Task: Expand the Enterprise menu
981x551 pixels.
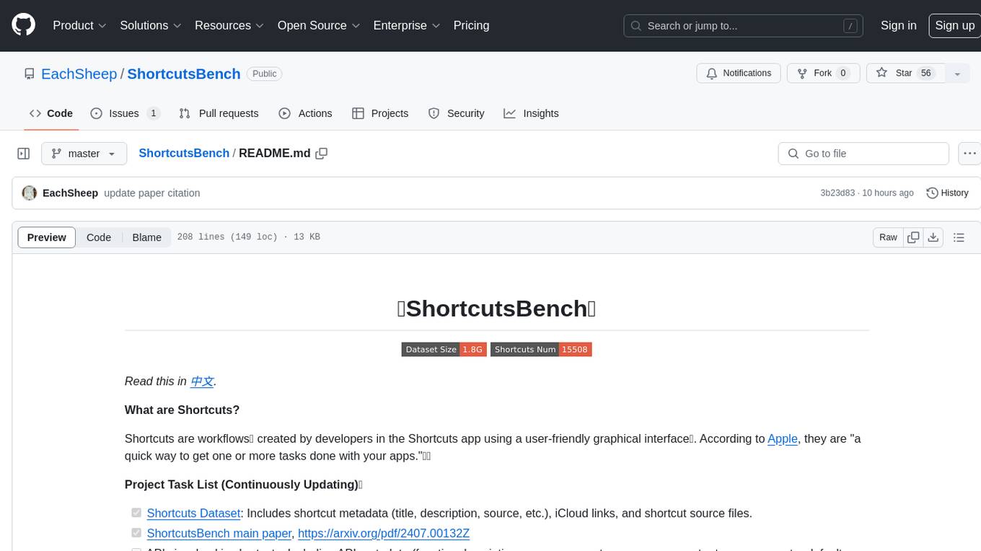Action: point(406,25)
